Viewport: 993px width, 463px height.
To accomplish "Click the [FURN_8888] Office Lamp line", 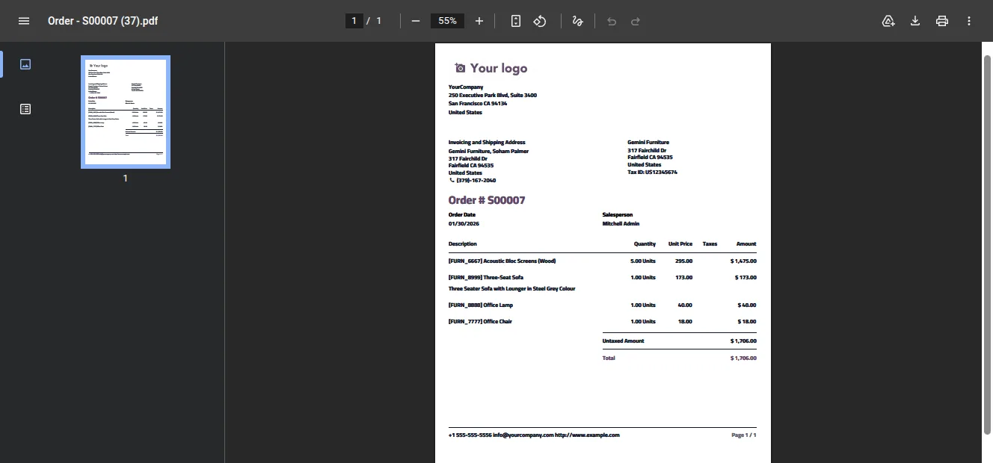I will point(481,305).
